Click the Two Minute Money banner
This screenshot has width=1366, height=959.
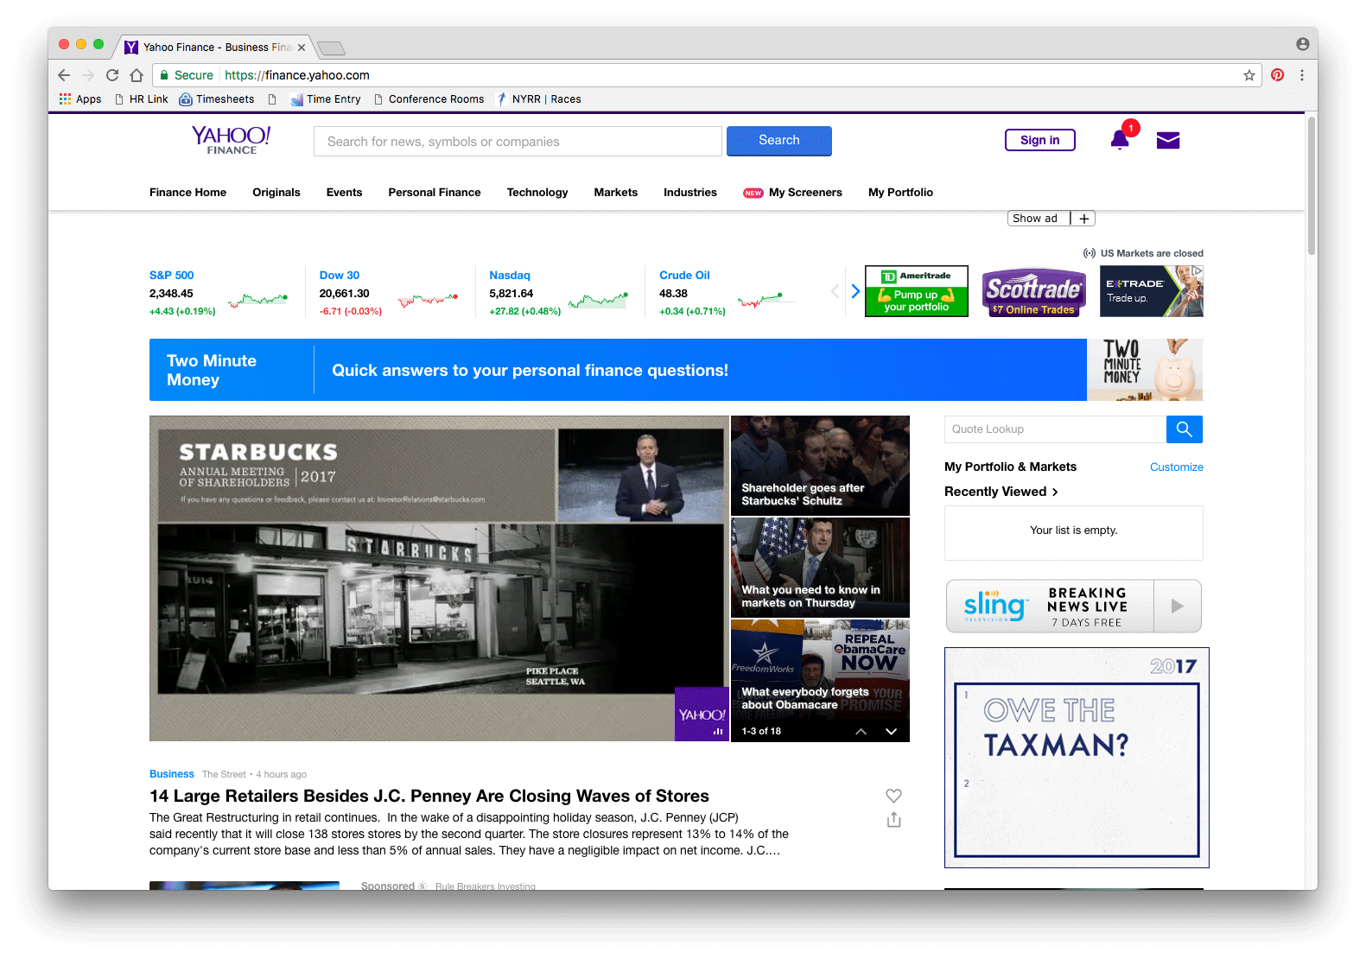[x=676, y=370]
